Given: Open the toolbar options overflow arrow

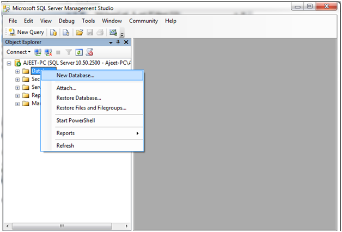Looking at the screenshot, I should coord(122,34).
